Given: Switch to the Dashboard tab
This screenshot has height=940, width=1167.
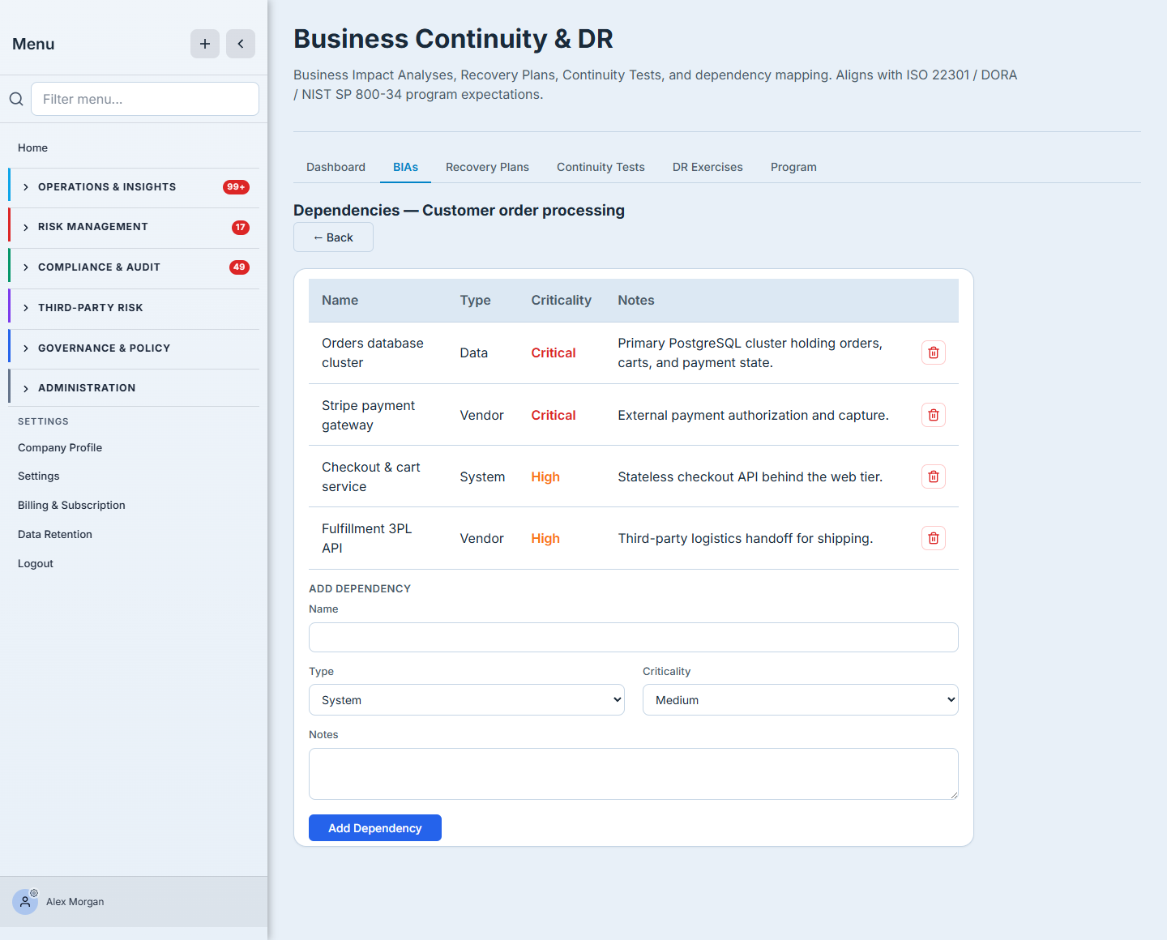Looking at the screenshot, I should 336,167.
